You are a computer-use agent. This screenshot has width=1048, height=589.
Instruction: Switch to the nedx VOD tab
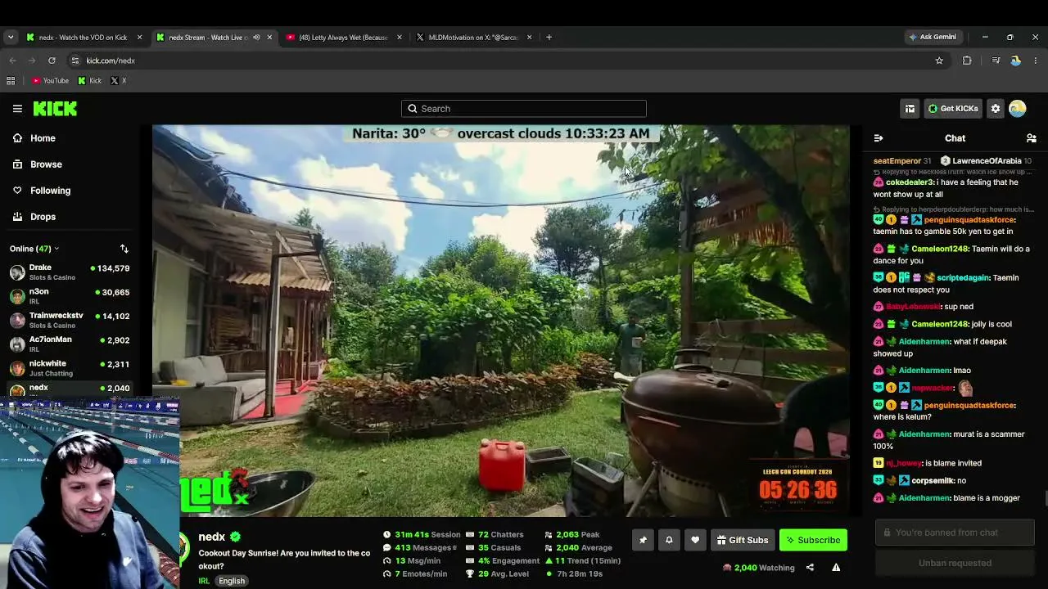coord(84,37)
